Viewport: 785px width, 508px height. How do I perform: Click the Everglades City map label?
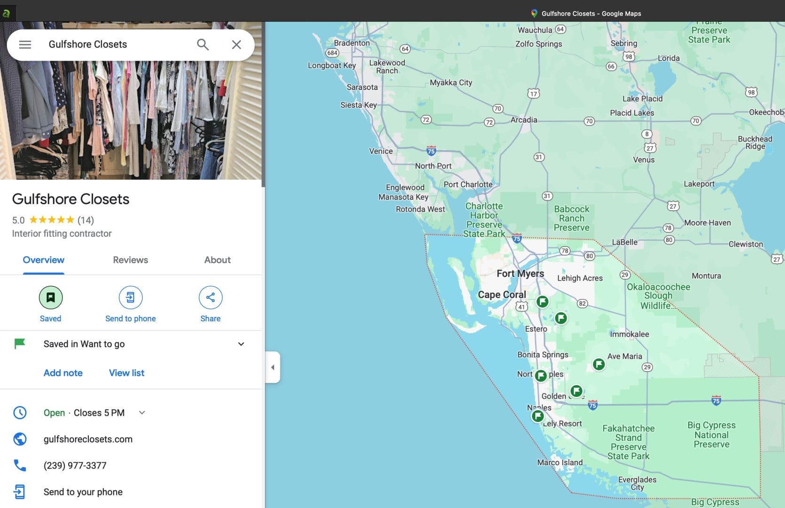[x=637, y=484]
